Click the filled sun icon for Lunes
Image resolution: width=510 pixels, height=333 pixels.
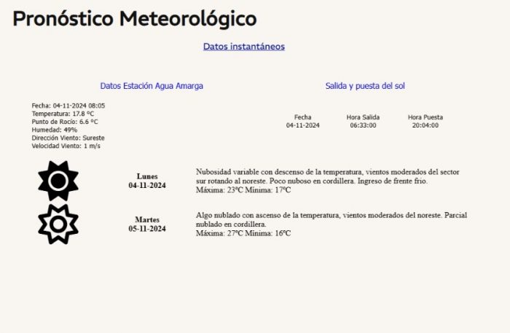click(x=58, y=181)
